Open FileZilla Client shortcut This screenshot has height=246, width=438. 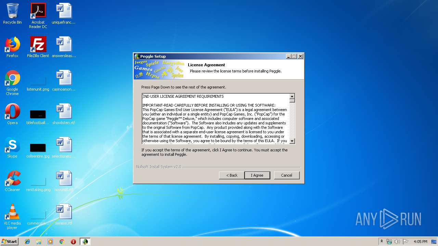coord(38,47)
